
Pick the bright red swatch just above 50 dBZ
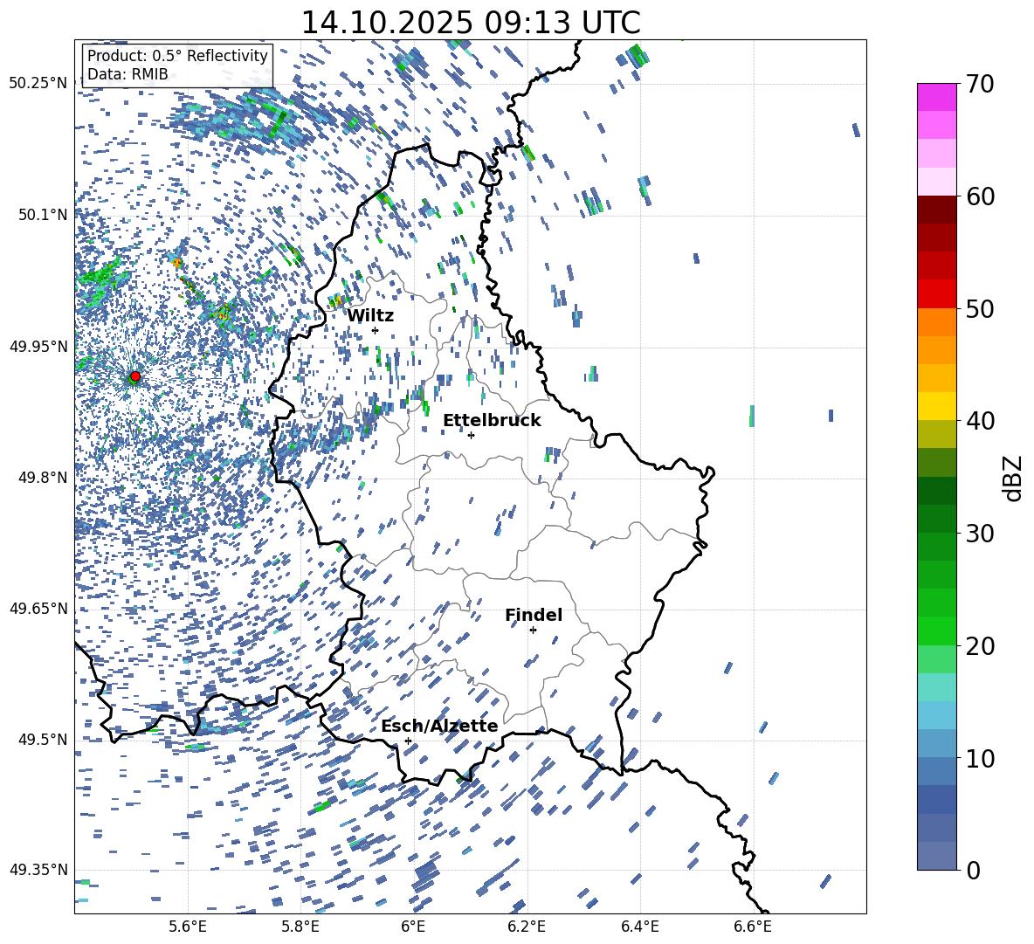pyautogui.click(x=937, y=293)
